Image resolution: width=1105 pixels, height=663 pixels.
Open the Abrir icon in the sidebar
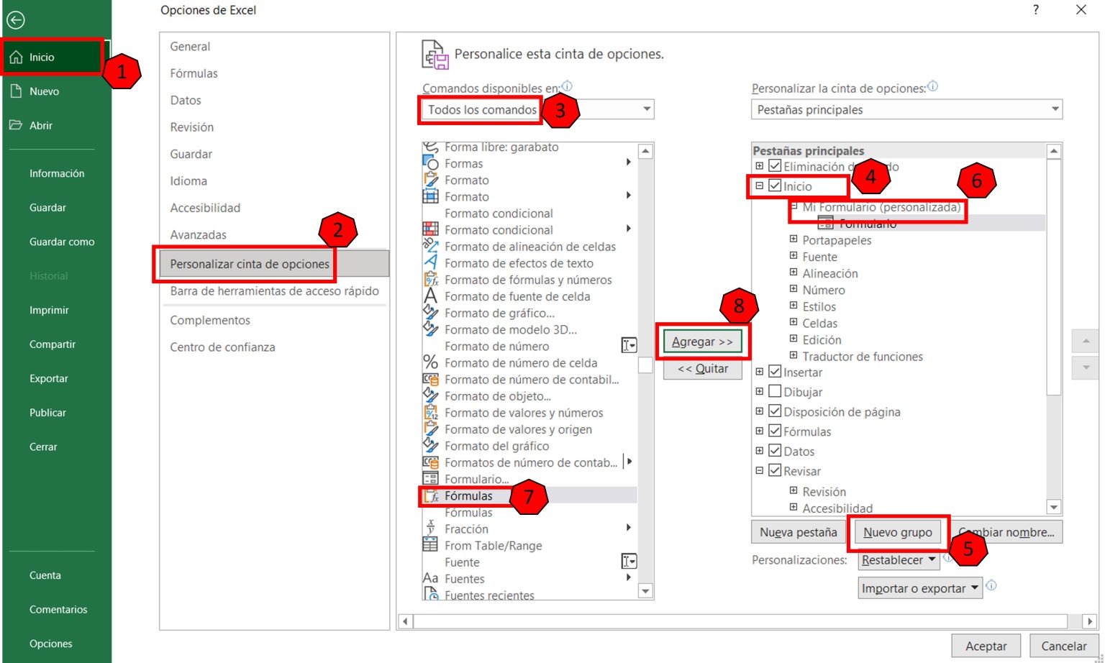pos(17,125)
